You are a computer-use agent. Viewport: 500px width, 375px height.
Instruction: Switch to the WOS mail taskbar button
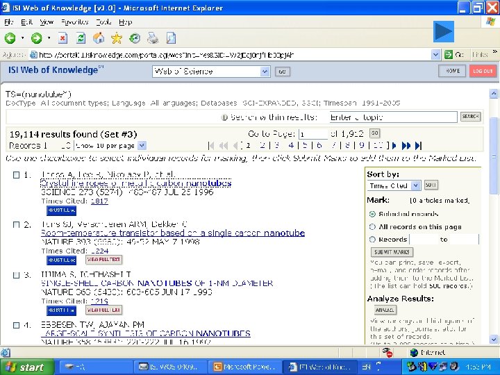click(170, 367)
